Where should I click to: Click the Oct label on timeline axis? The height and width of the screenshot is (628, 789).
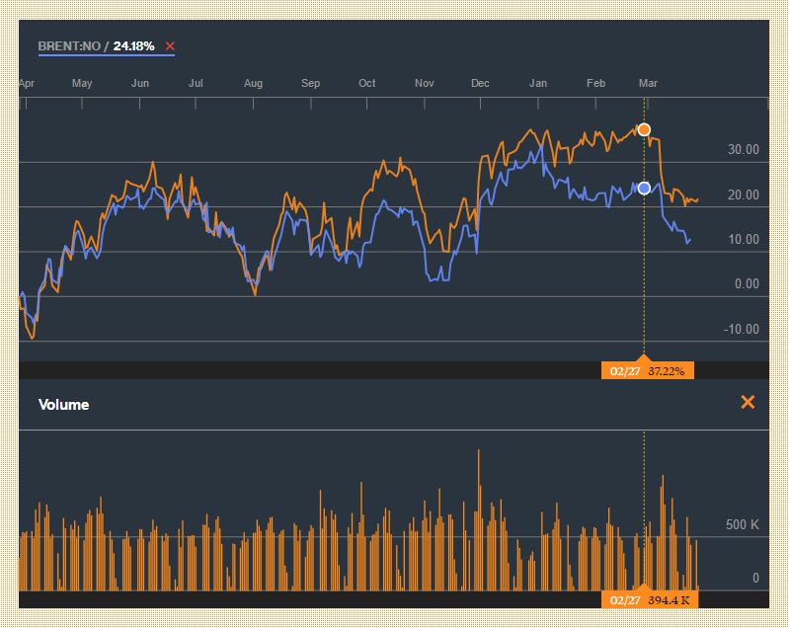click(366, 83)
